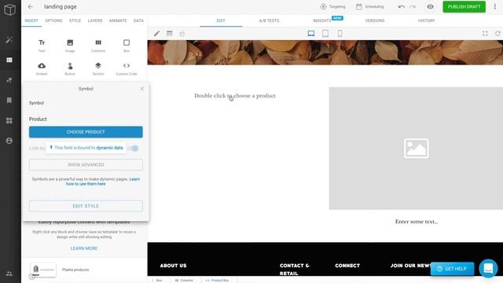
Task: Select Product Box in the breadcrumb bar
Action: coord(218,280)
